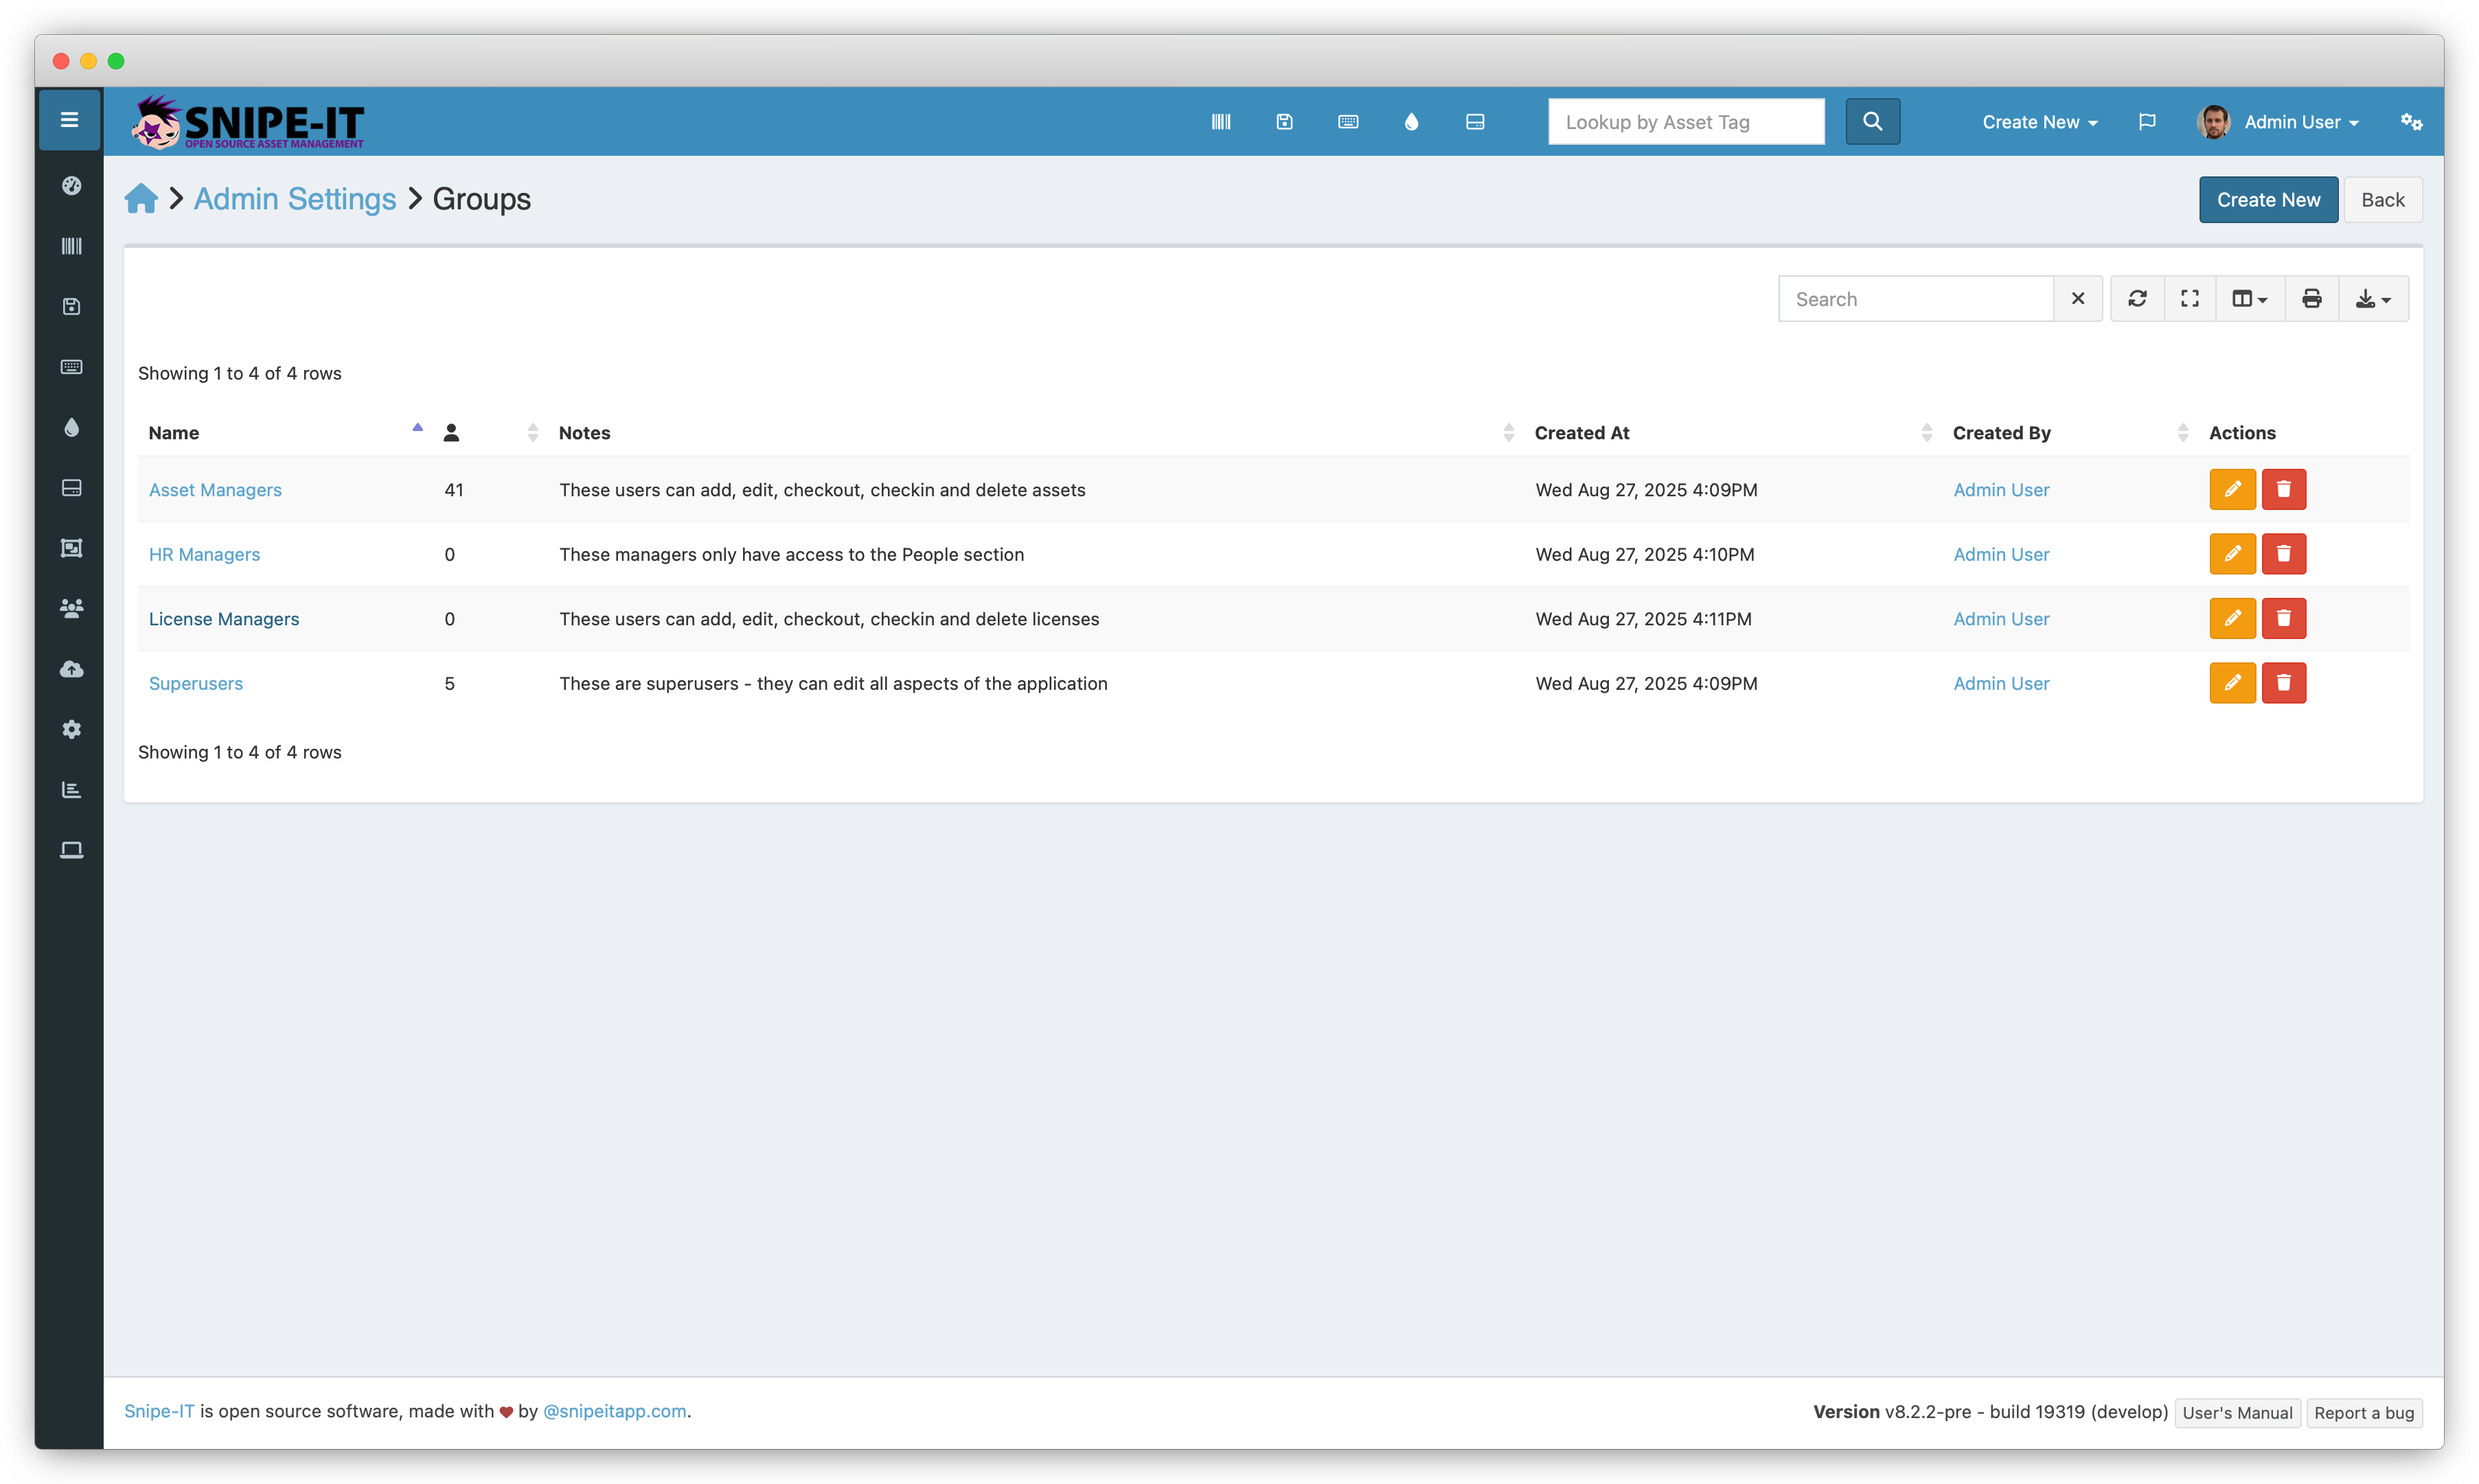Open Dashboard from the sidebar
2479x1484 pixels.
pyautogui.click(x=71, y=185)
